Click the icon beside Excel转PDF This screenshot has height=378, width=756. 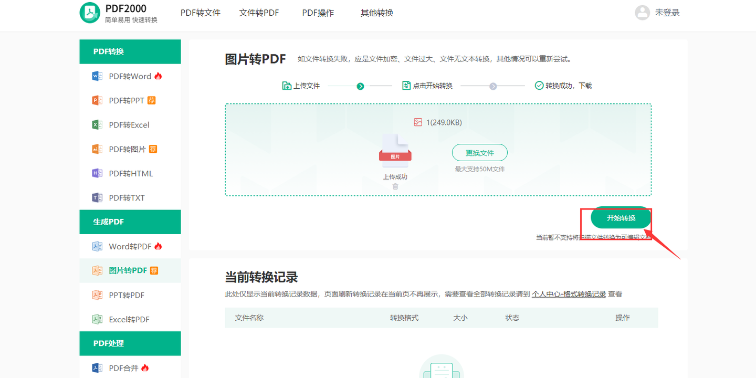[97, 319]
